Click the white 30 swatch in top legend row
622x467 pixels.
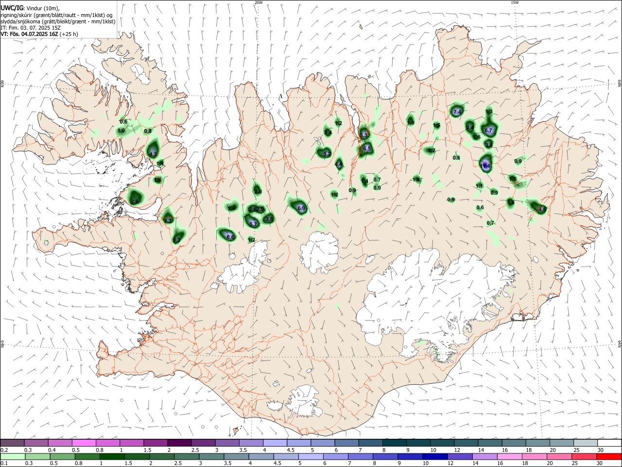pyautogui.click(x=609, y=443)
